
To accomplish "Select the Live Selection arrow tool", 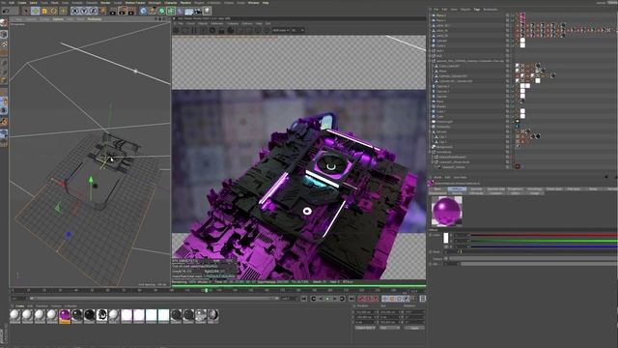I will (x=26, y=11).
